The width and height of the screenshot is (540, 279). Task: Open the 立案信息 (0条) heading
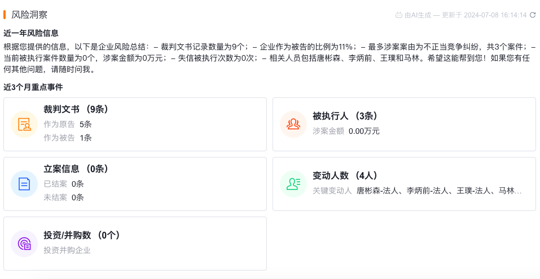tap(76, 169)
